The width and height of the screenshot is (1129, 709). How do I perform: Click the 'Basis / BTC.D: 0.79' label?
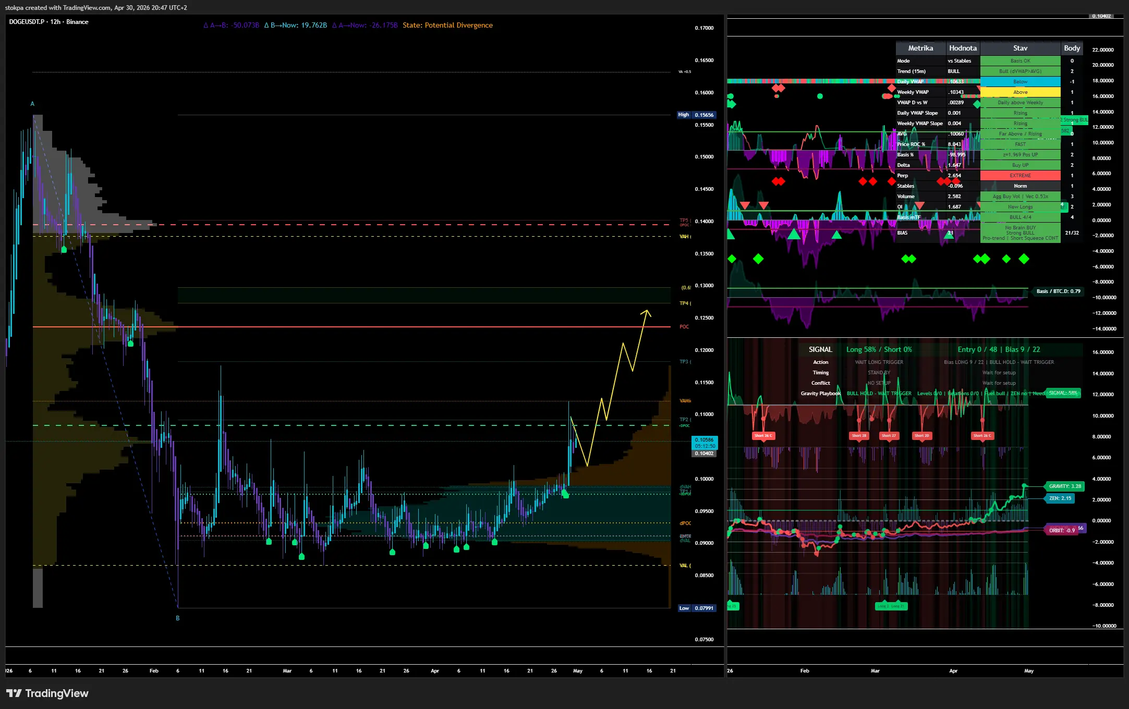1058,291
